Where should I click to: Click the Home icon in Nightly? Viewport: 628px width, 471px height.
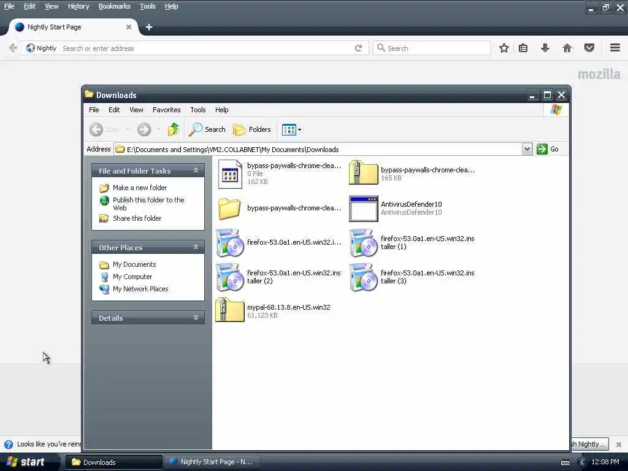[567, 48]
